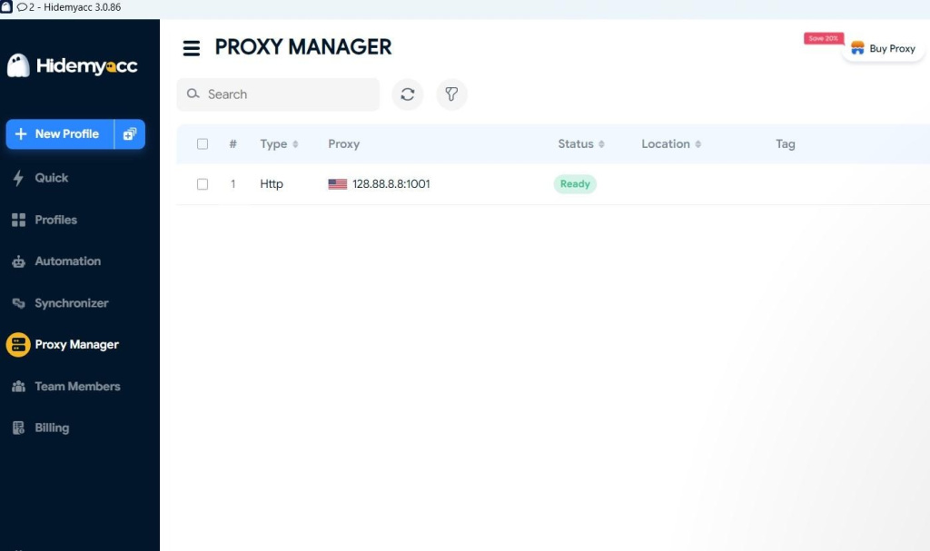Click the hamburger menu icon beside Proxy Manager
The width and height of the screenshot is (930, 551).
click(192, 48)
